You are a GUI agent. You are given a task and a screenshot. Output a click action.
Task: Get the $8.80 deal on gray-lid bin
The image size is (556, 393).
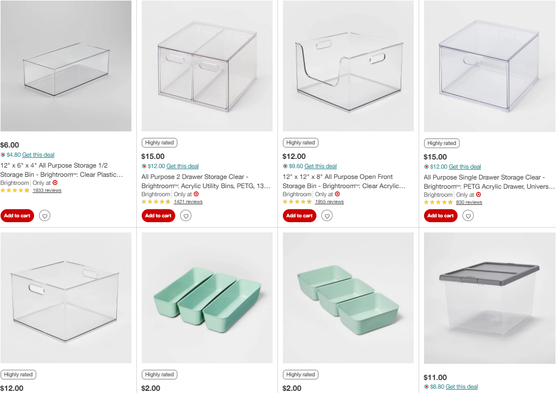(x=462, y=387)
